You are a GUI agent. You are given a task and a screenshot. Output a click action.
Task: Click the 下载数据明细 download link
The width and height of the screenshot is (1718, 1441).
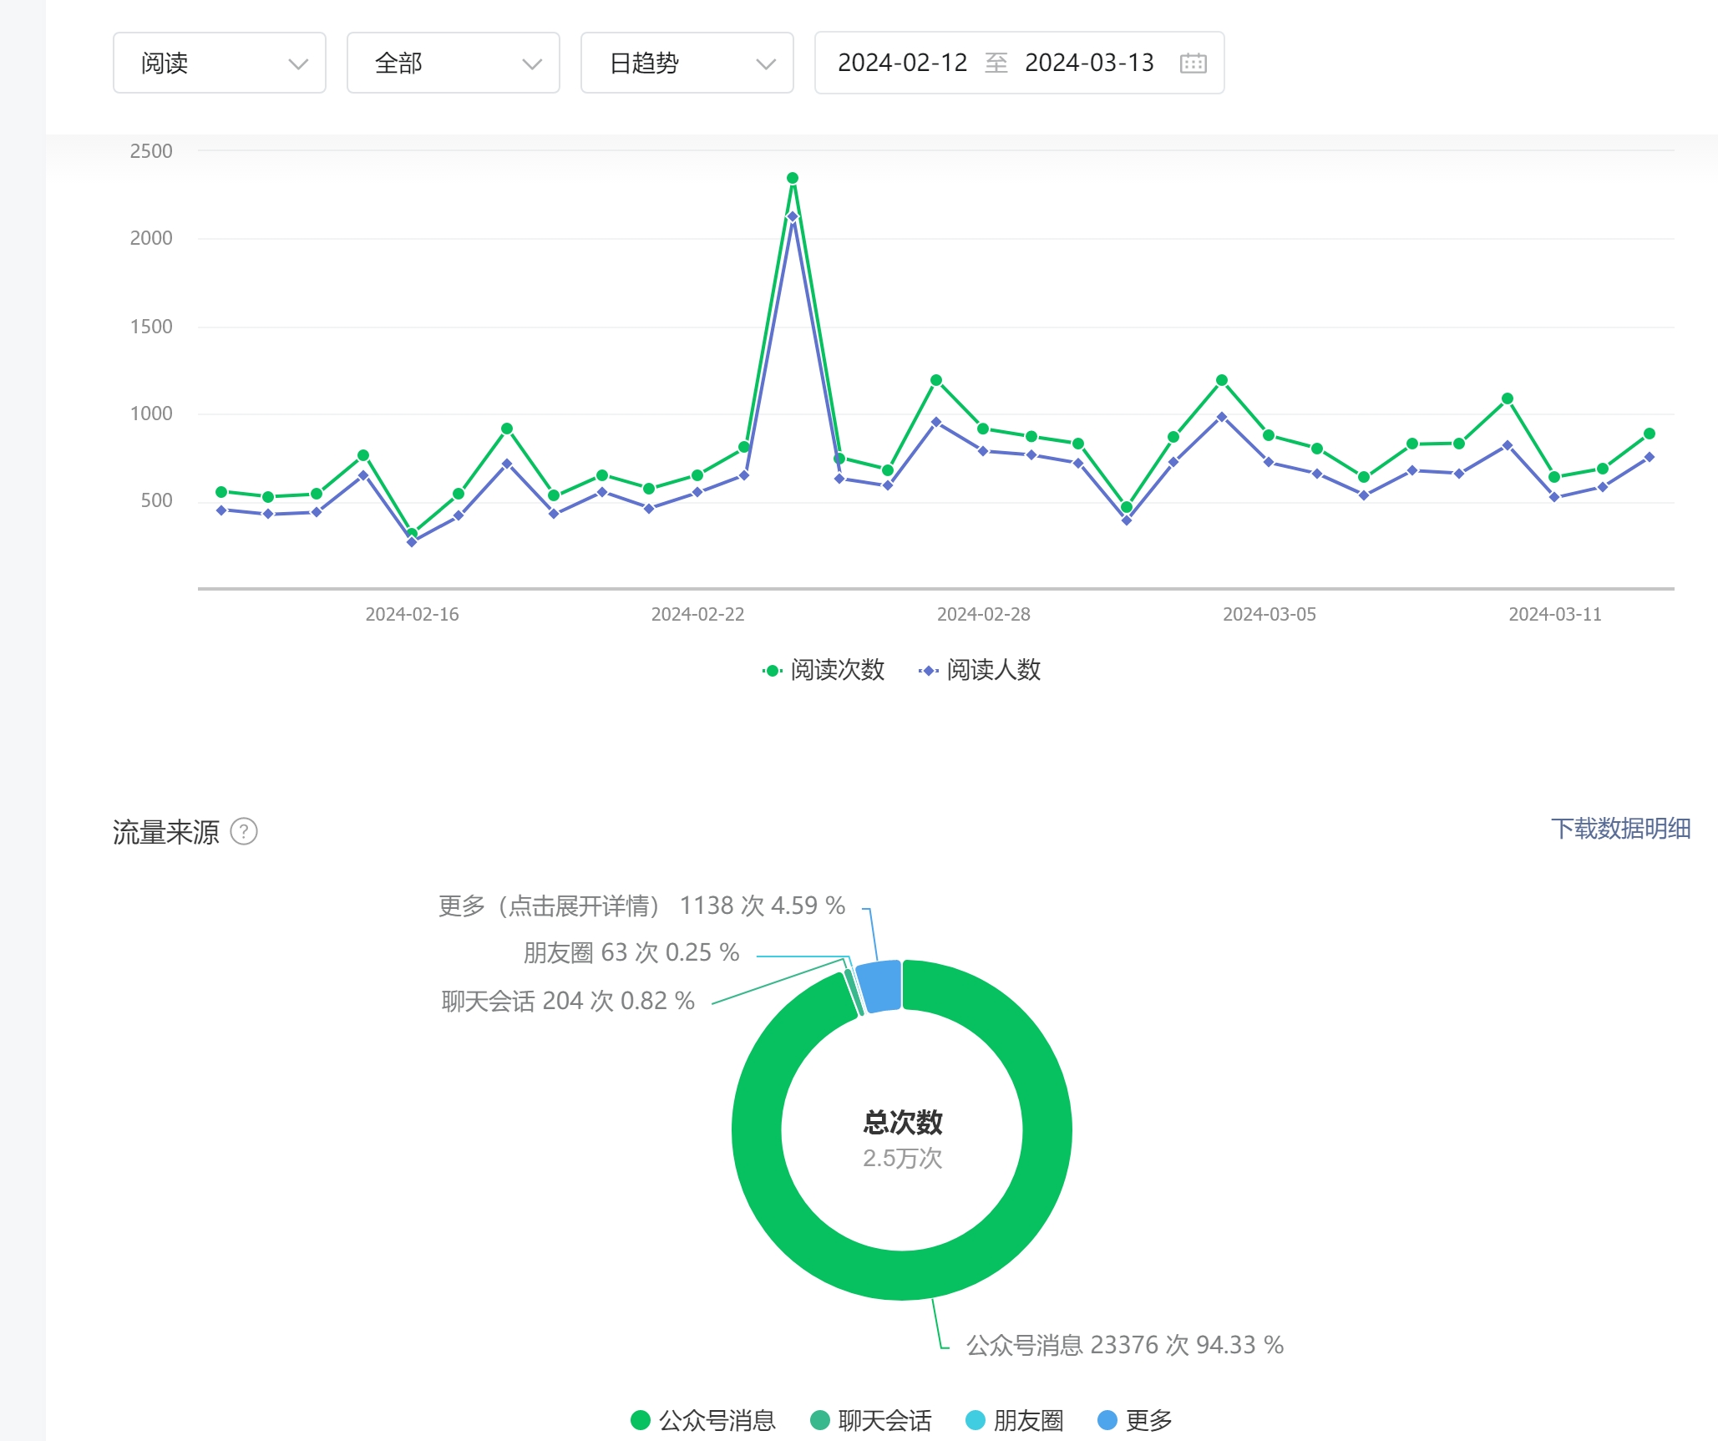pos(1620,829)
